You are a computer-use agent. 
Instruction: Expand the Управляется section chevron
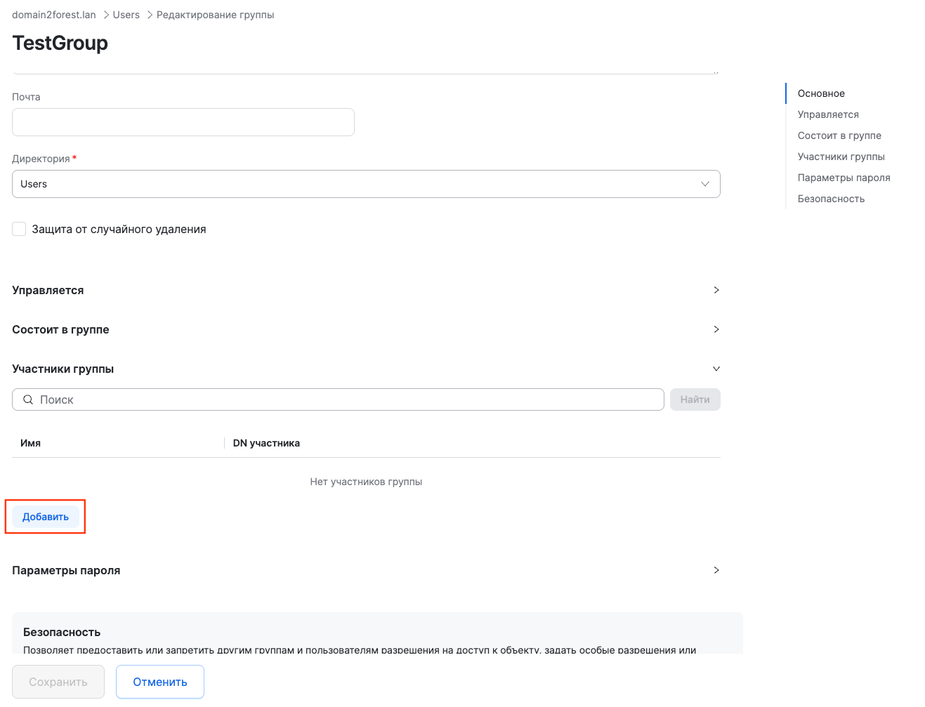tap(716, 290)
